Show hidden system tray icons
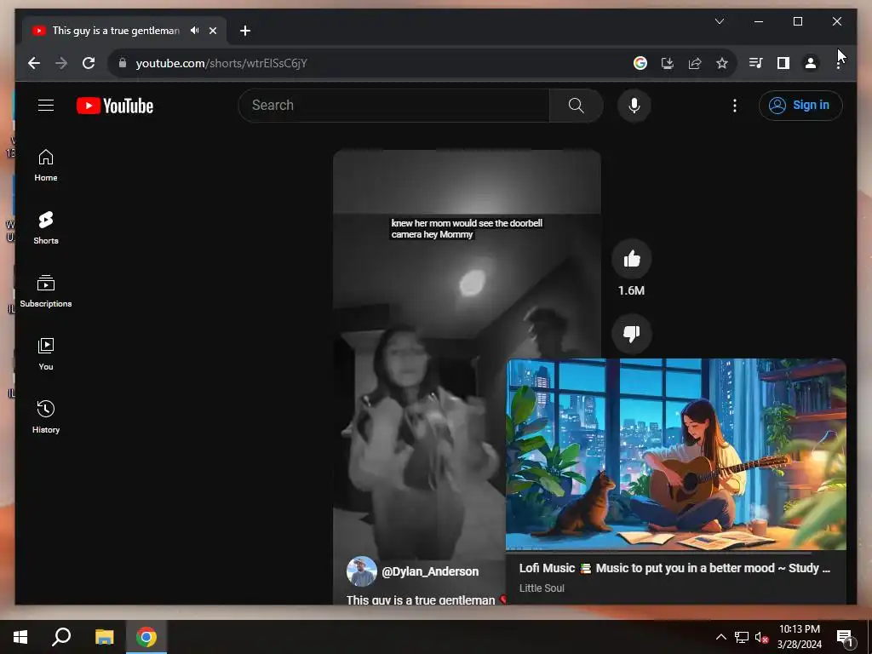872x654 pixels. point(720,637)
